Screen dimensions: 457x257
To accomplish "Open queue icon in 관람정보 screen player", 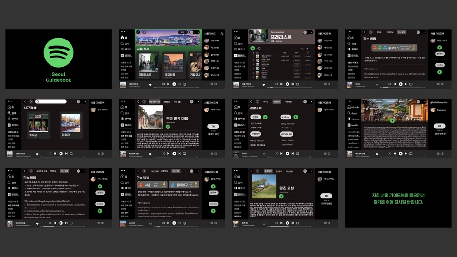I will click(x=325, y=154).
